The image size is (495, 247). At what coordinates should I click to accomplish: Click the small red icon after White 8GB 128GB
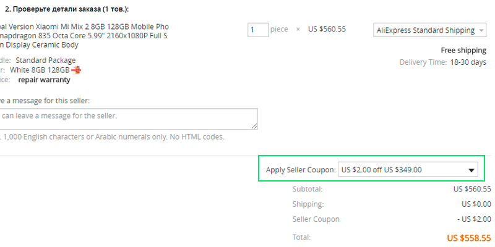point(76,70)
